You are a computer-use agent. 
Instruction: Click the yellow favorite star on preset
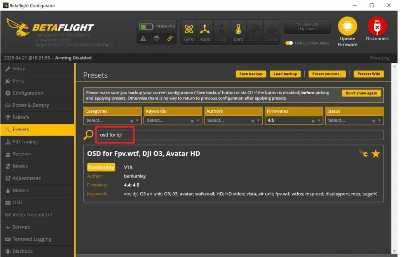coord(376,154)
